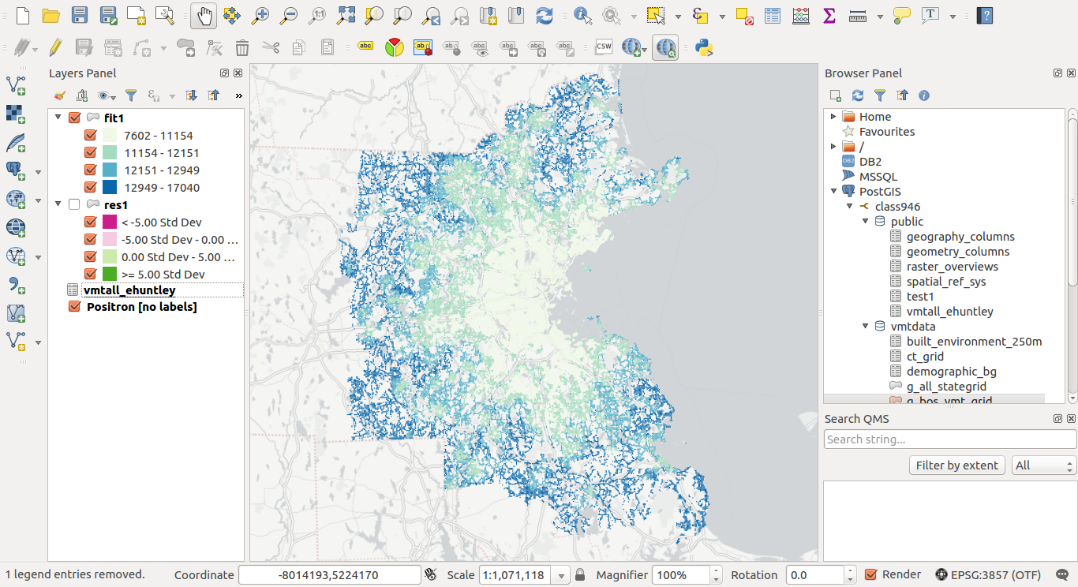Uncheck the fit1 layer visibility

point(74,118)
